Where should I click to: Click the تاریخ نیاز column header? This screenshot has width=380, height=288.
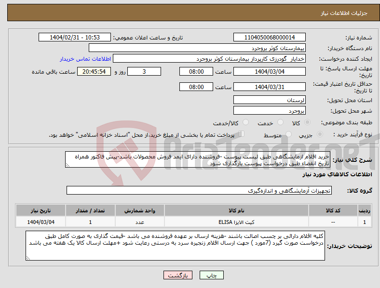(41, 210)
